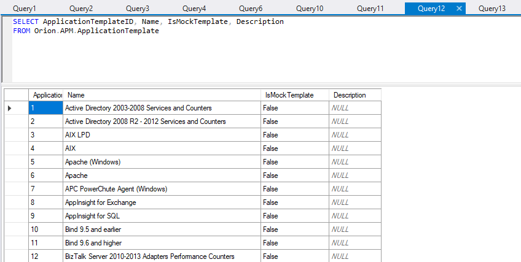The width and height of the screenshot is (521, 262).
Task: Click 'Bind 9.5 and earlier' cell
Action: point(162,229)
